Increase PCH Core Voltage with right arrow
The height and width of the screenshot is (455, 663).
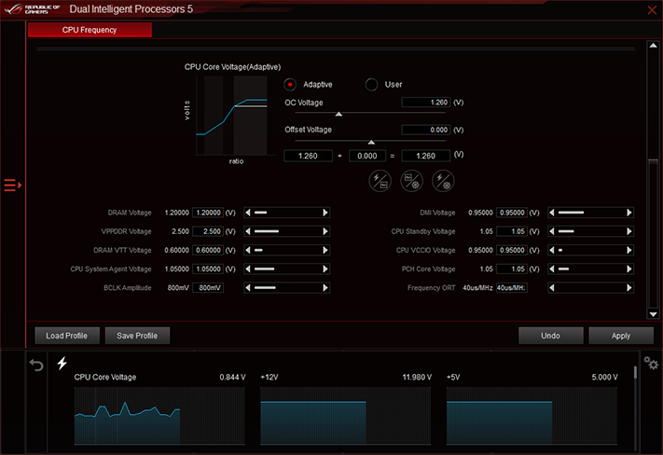pos(629,269)
